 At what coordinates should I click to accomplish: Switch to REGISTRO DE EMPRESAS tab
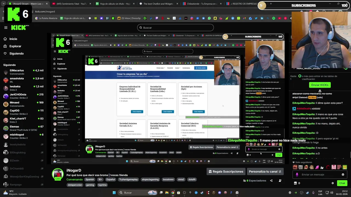(x=242, y=4)
